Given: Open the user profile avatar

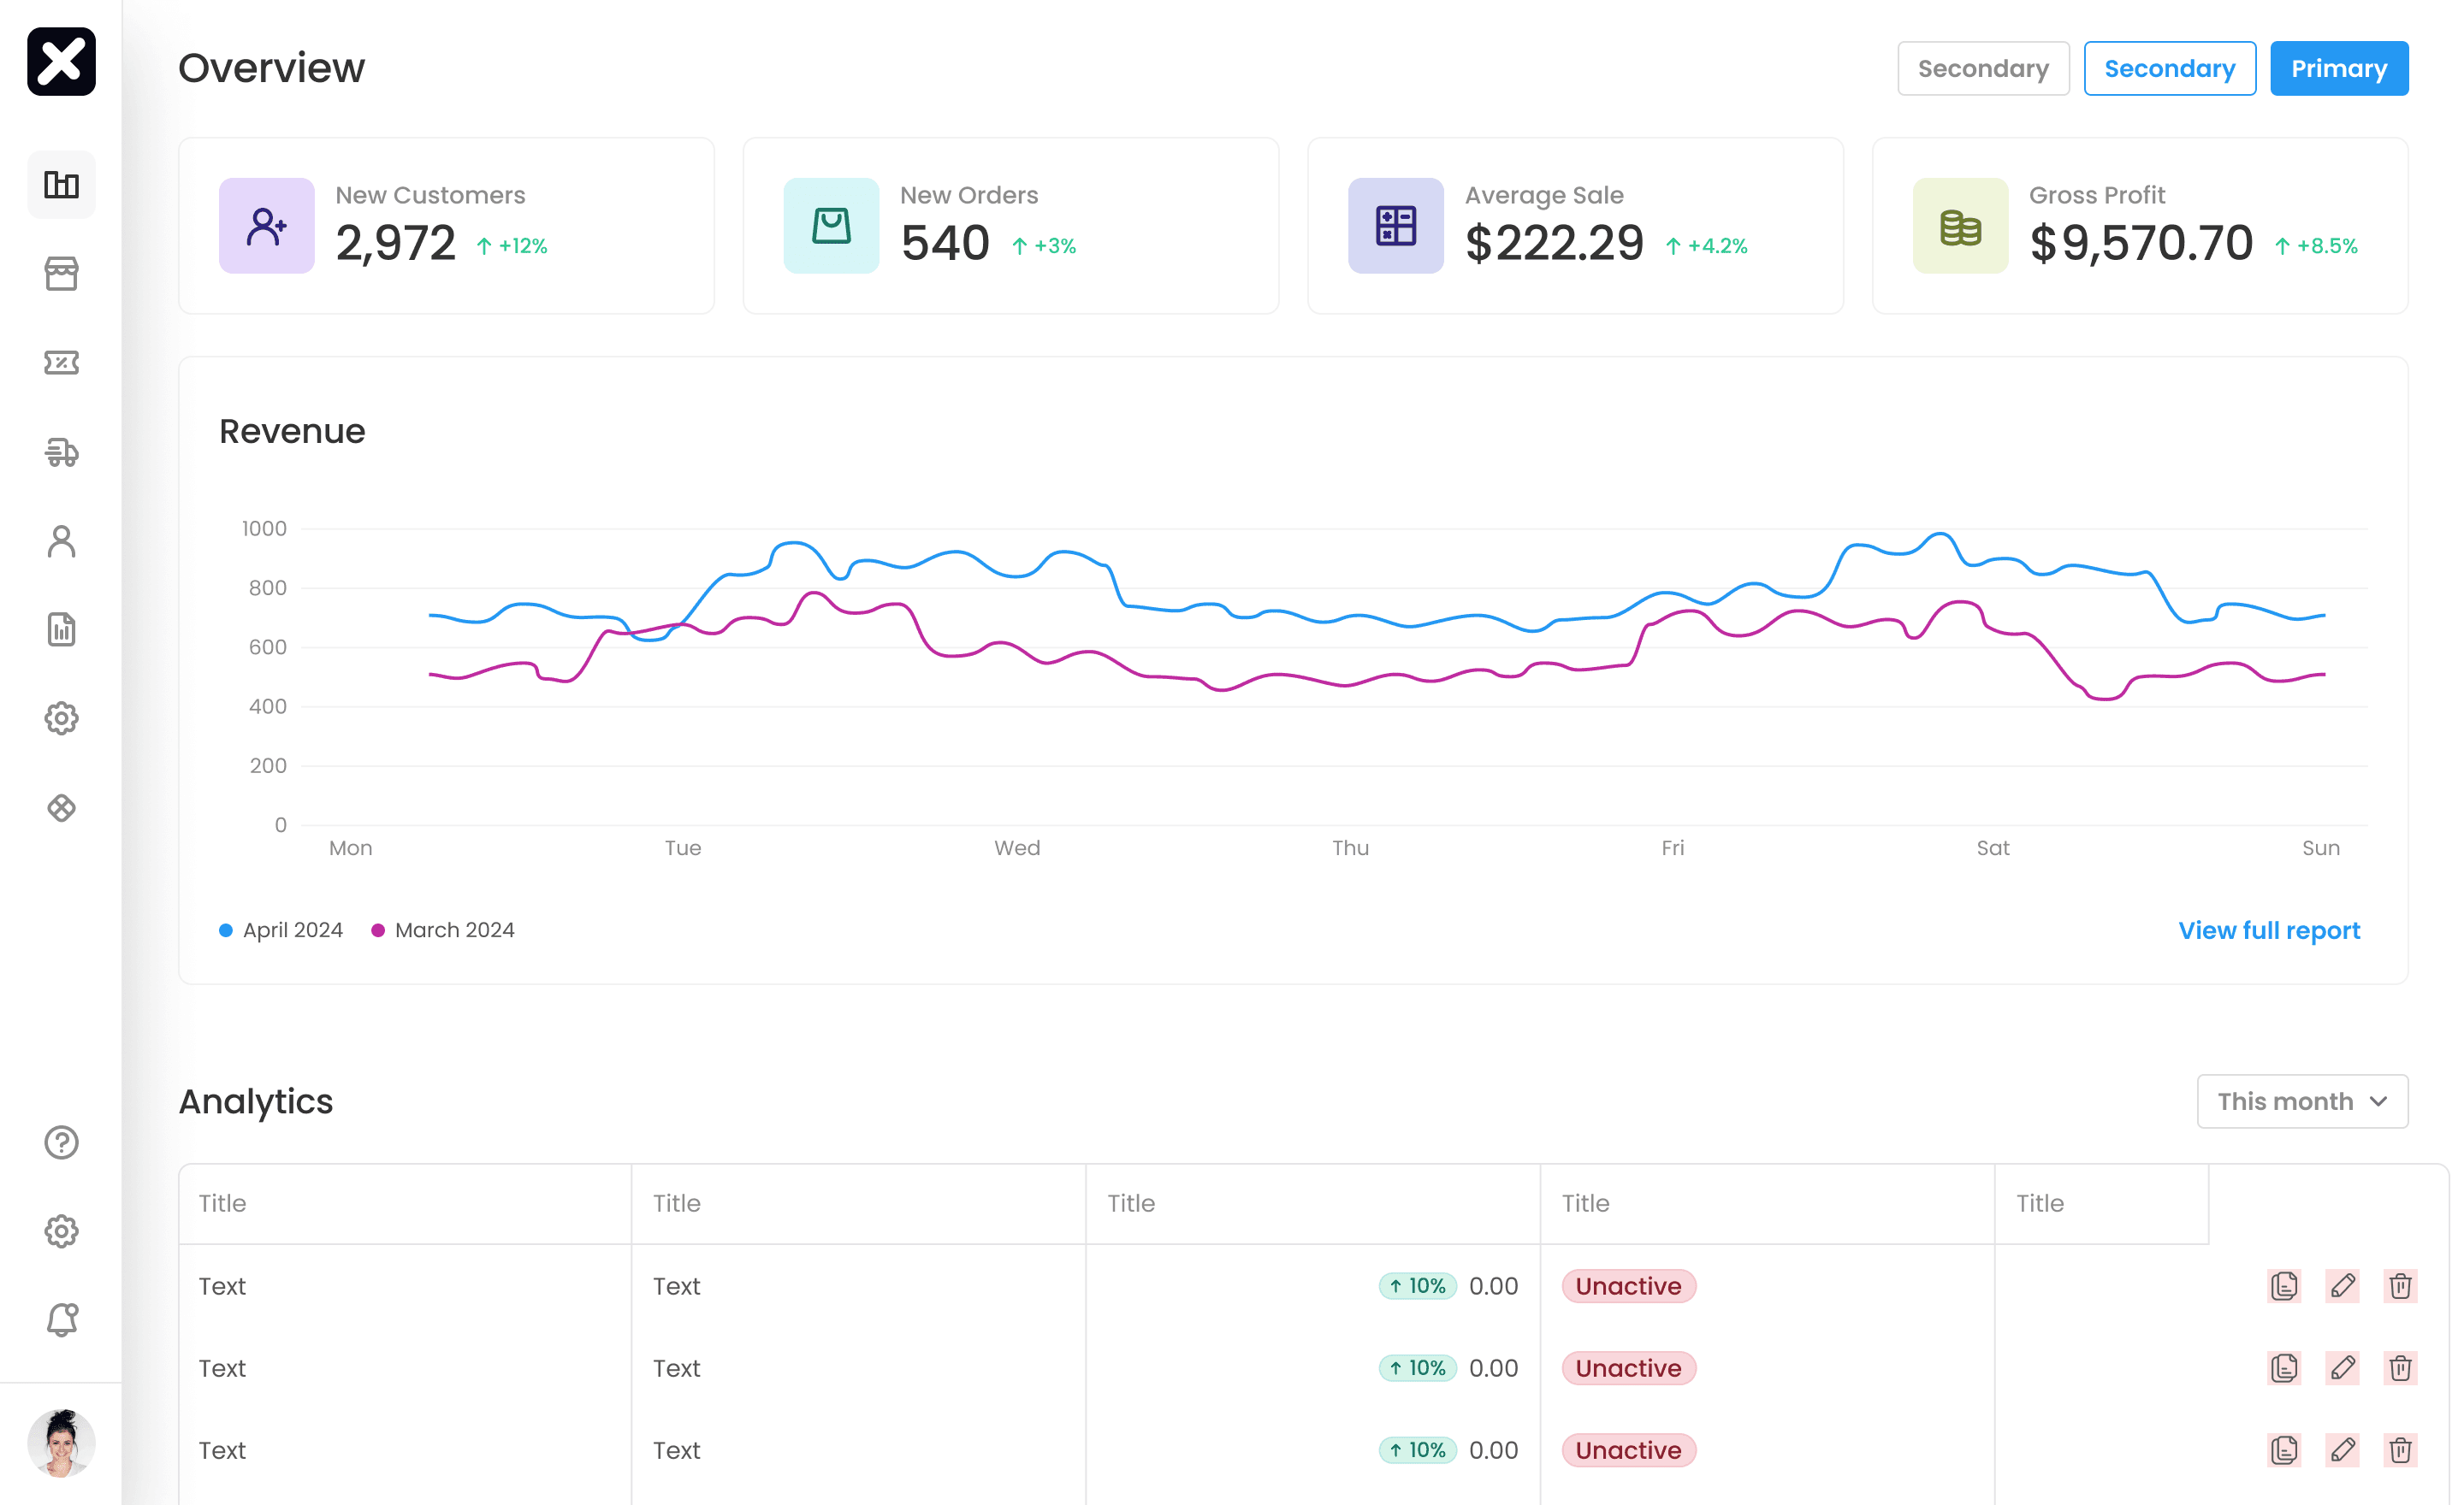Looking at the screenshot, I should [61, 1443].
